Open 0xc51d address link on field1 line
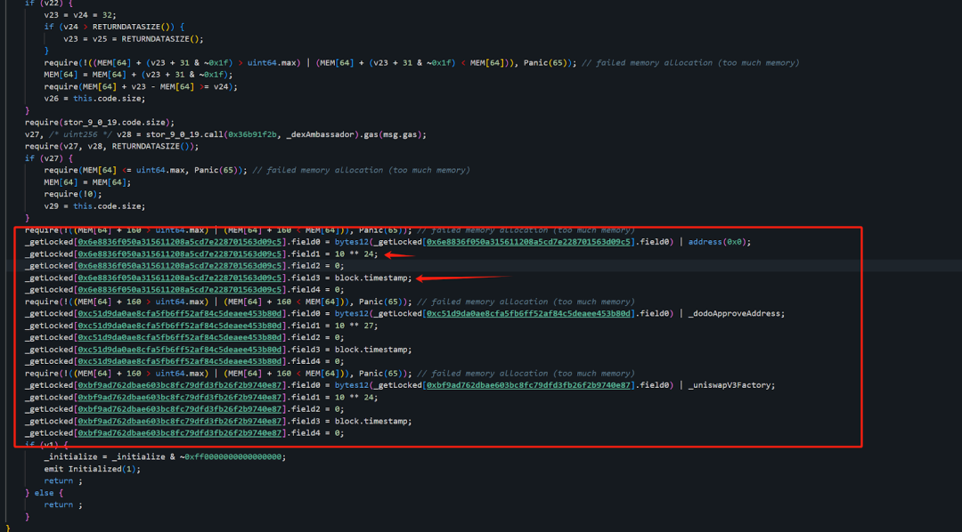 tap(180, 326)
